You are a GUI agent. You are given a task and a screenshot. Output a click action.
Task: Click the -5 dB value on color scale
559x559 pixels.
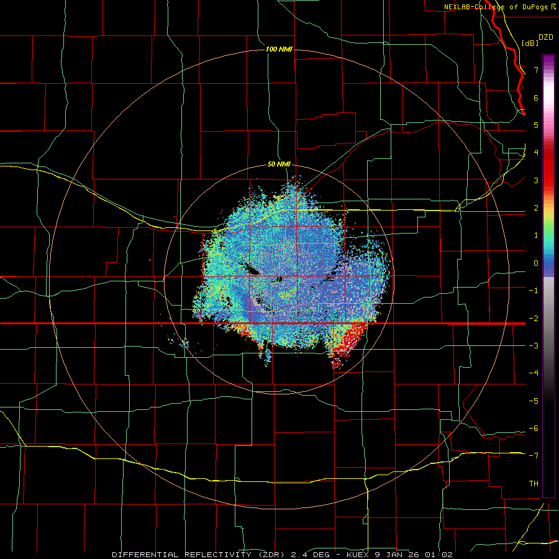coord(534,401)
